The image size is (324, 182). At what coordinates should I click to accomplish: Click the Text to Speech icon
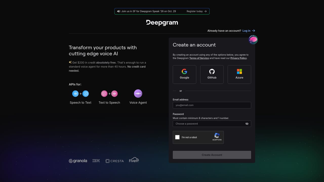click(109, 94)
